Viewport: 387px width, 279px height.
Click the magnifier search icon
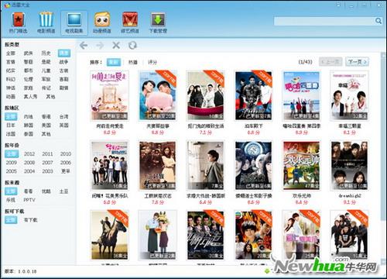coord(378,21)
